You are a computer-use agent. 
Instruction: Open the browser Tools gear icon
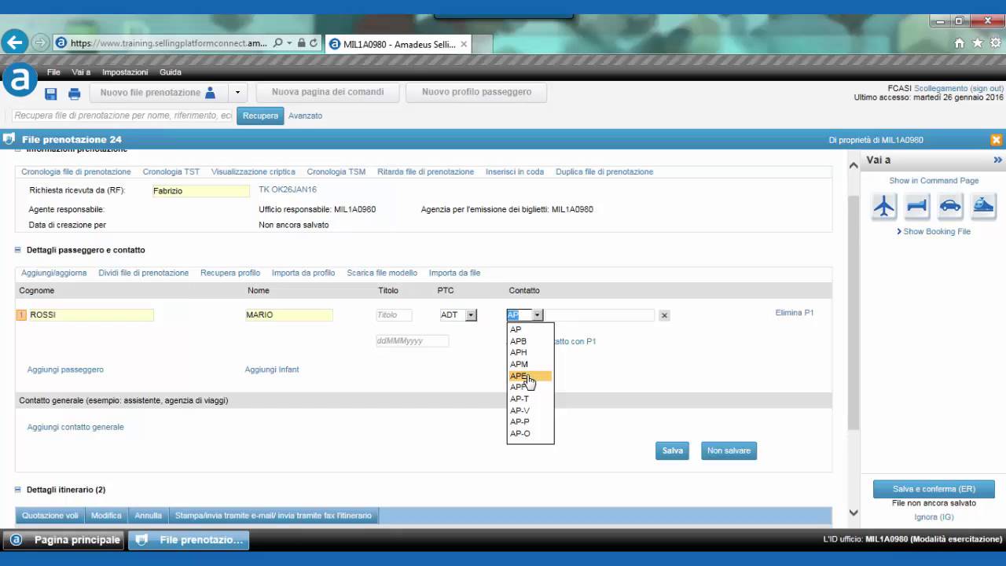996,43
